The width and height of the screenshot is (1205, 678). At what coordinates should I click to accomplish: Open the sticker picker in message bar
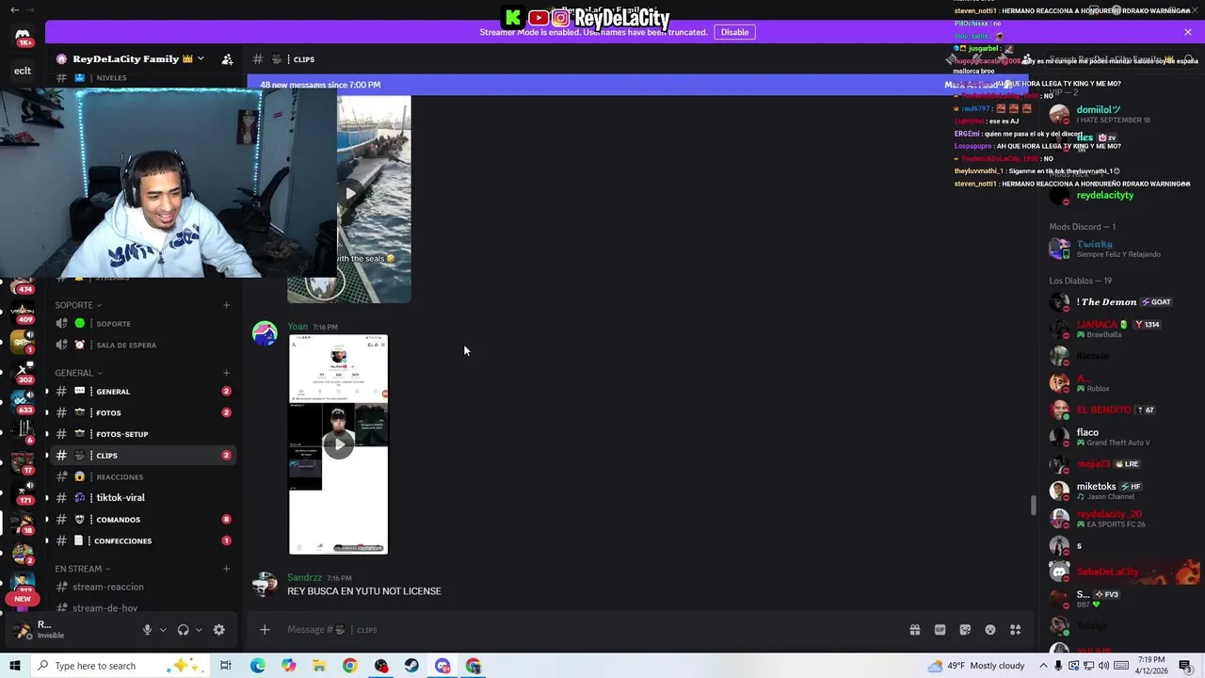(x=965, y=630)
